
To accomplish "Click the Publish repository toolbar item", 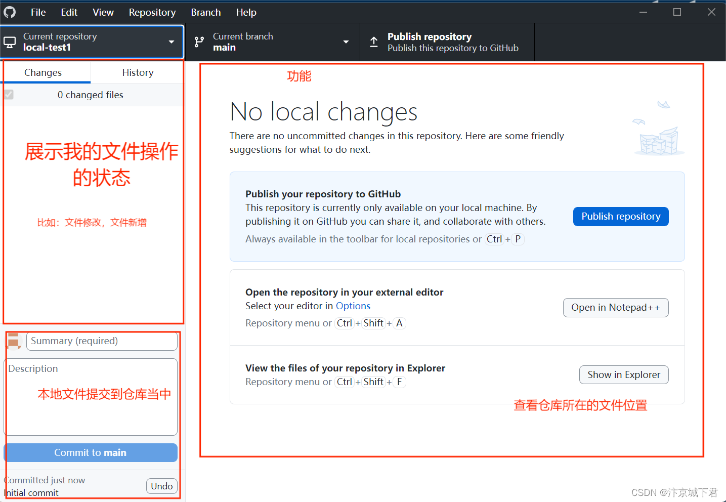I will [447, 42].
